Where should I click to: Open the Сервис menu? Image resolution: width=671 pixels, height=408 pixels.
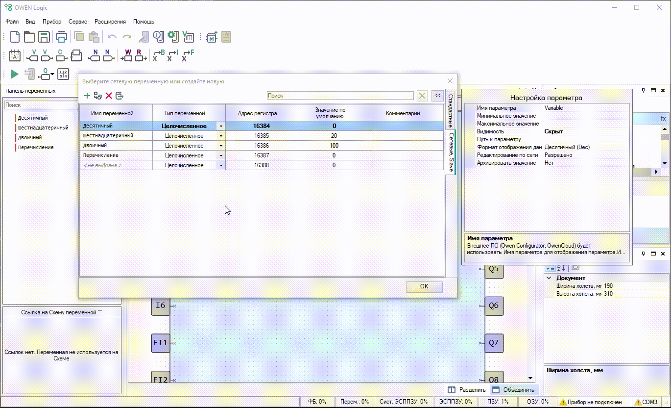pos(78,22)
